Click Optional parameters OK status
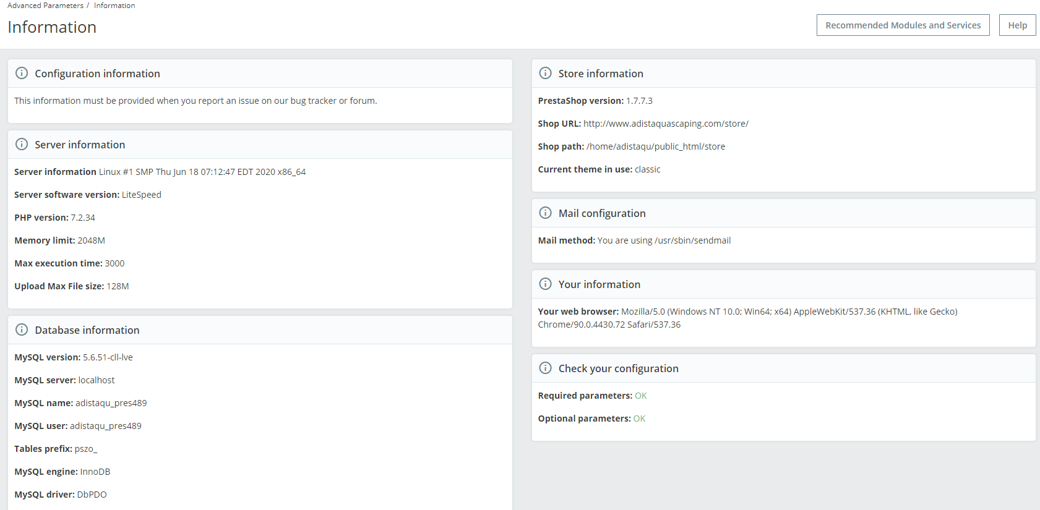This screenshot has height=510, width=1040. coord(639,419)
